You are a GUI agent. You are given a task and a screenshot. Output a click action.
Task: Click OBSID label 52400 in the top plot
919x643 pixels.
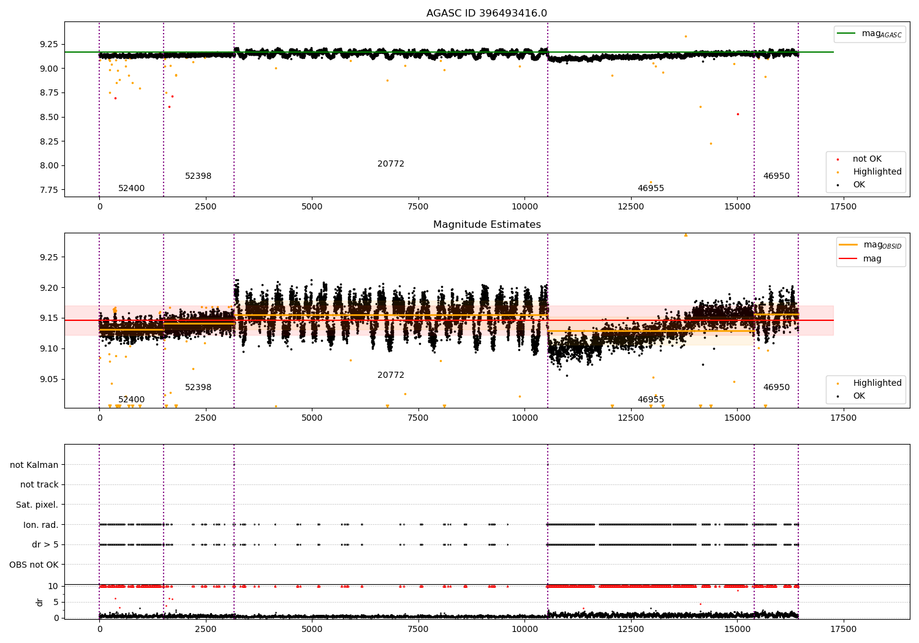coord(132,189)
